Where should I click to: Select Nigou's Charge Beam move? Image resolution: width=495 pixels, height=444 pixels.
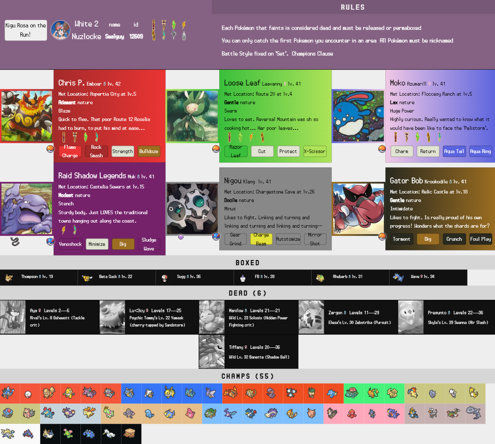[261, 239]
